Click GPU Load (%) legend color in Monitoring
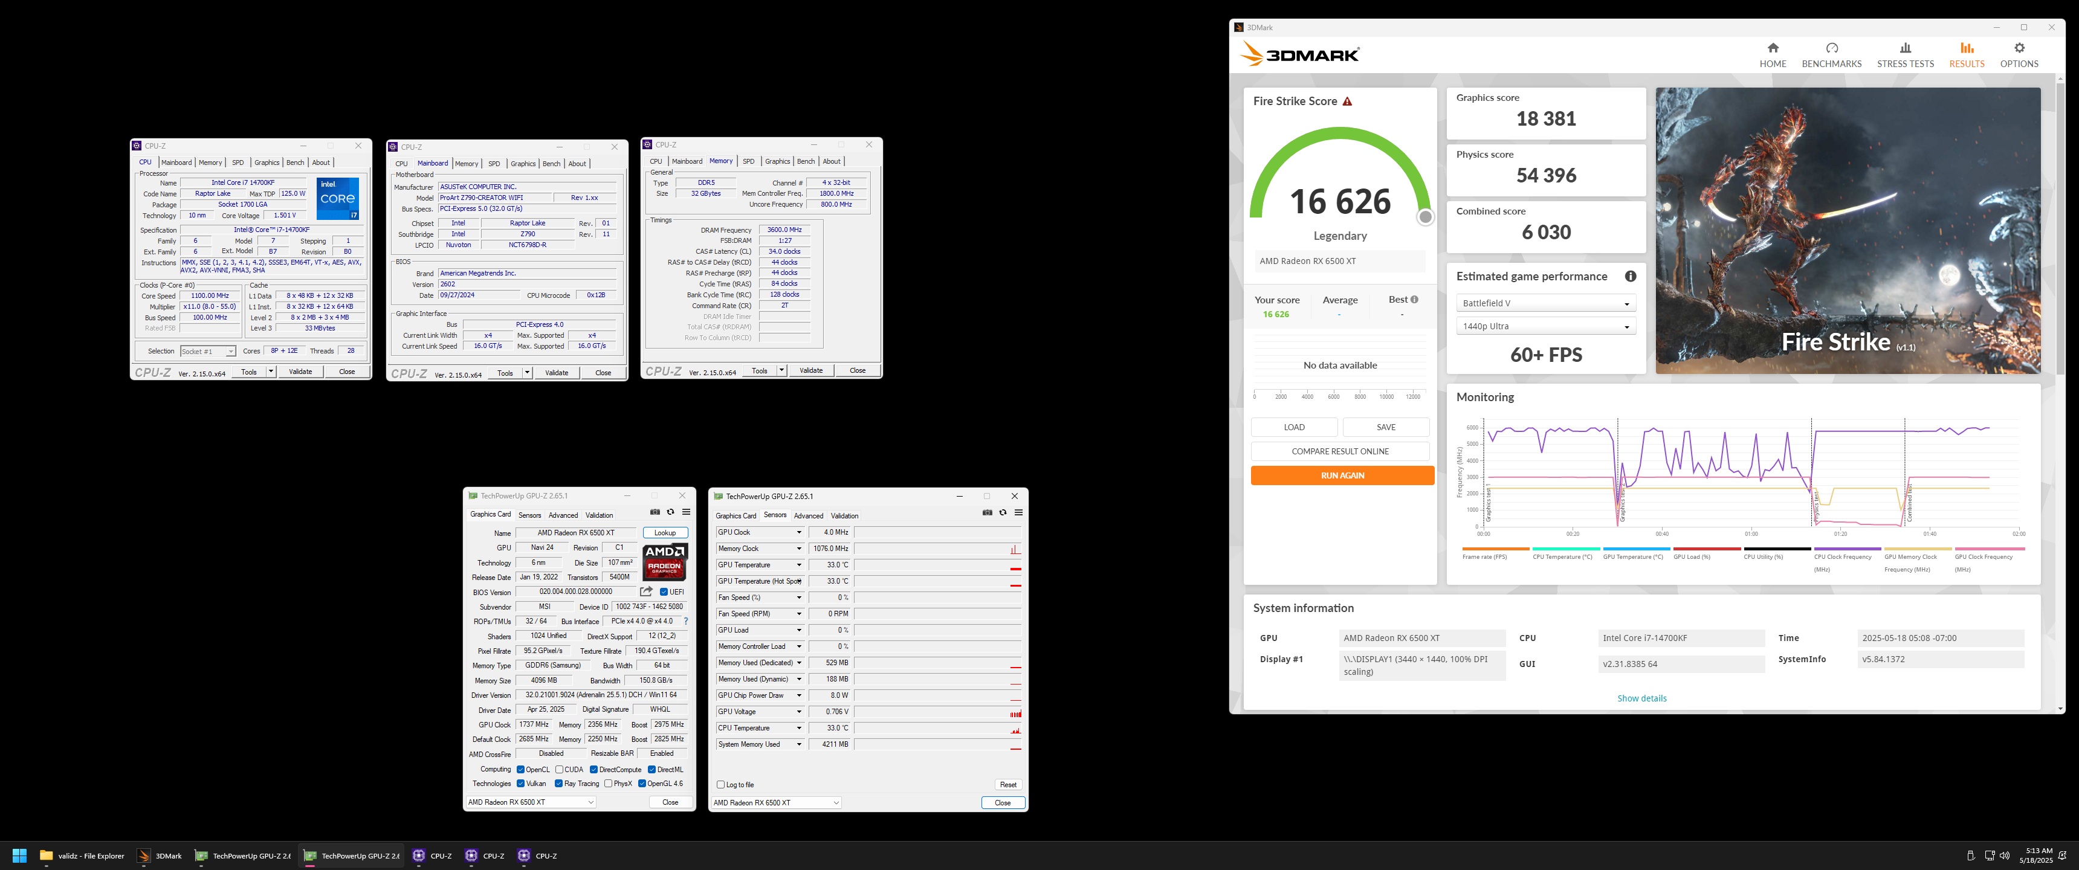Image resolution: width=2079 pixels, height=870 pixels. (x=1706, y=549)
